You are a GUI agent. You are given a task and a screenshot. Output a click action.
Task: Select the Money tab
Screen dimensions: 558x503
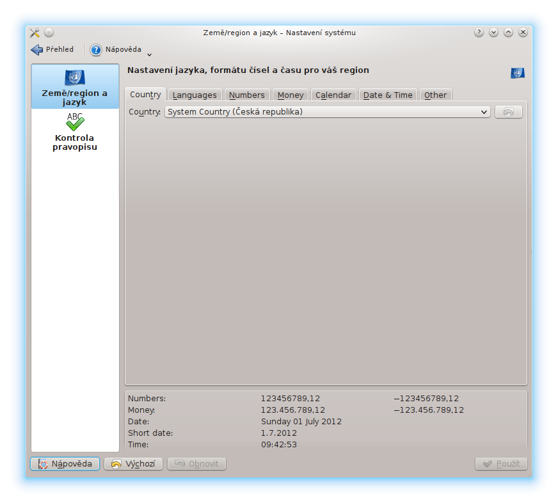pyautogui.click(x=291, y=95)
